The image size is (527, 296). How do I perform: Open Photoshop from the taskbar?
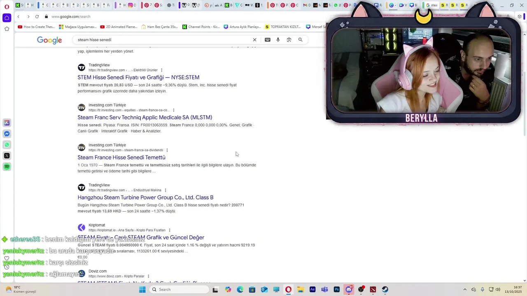(337, 289)
